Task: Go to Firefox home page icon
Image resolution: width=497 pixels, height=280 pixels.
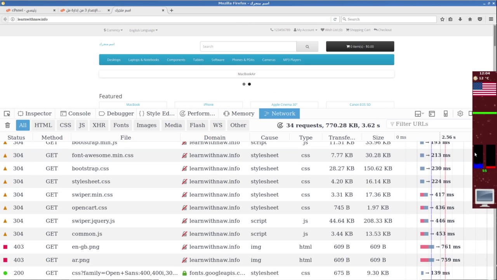Action: pyautogui.click(x=470, y=19)
